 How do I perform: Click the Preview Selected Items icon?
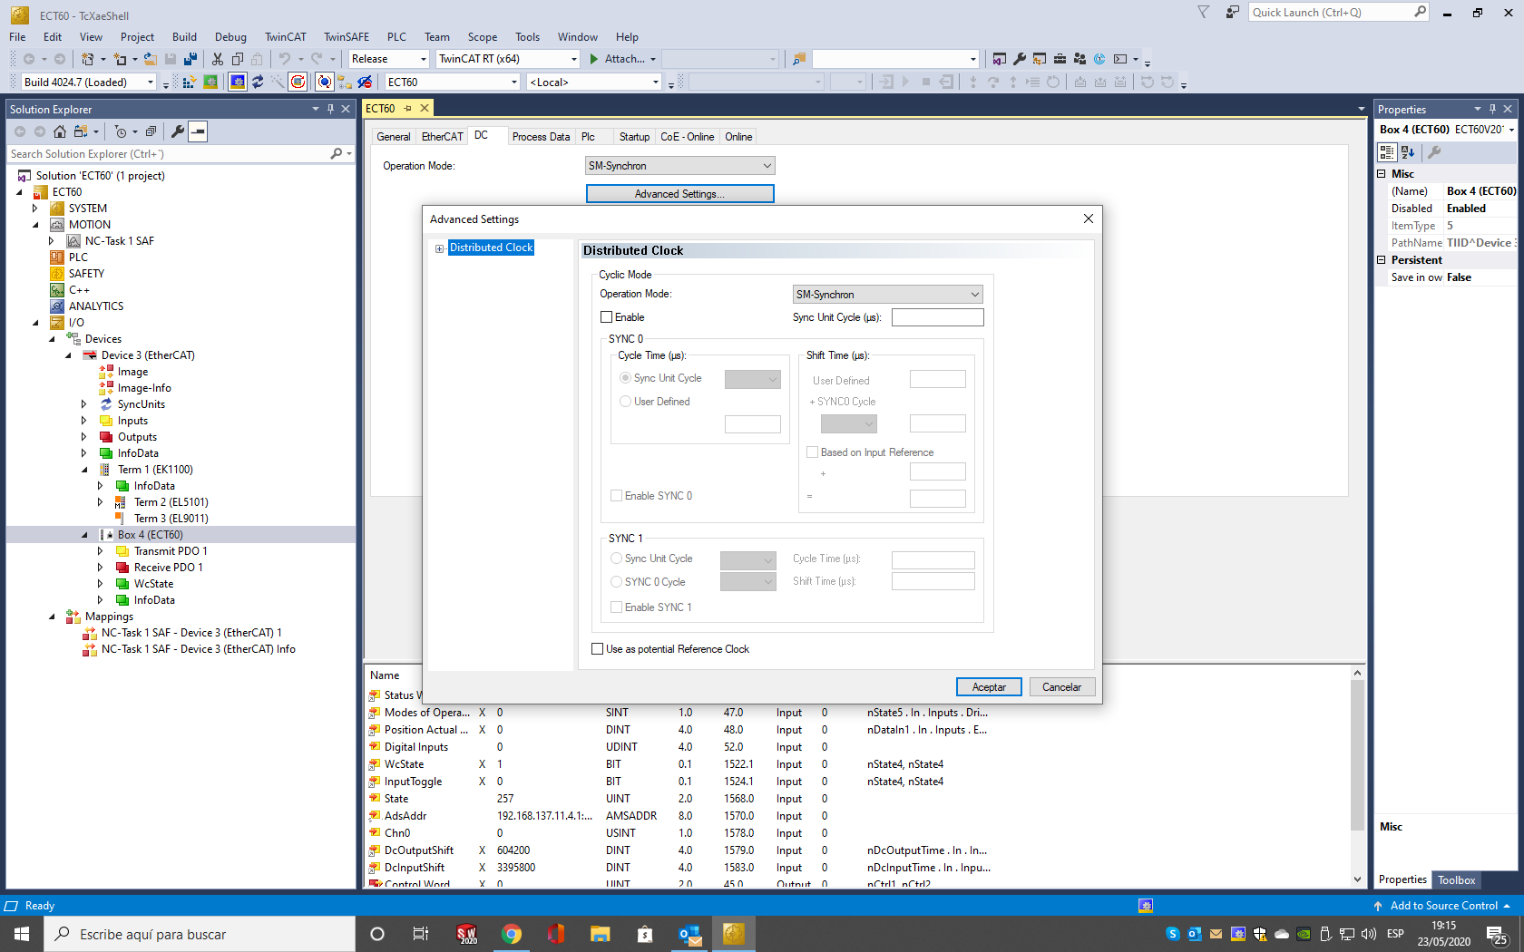click(198, 131)
